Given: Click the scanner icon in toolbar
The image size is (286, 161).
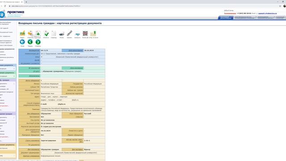Looking at the screenshot, I should click(77, 34).
